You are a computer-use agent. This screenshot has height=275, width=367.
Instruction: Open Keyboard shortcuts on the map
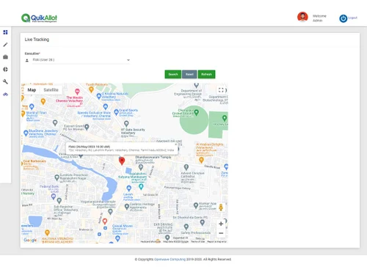pyautogui.click(x=150, y=241)
